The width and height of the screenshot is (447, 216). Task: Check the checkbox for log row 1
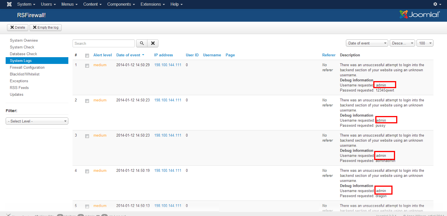coord(87,66)
